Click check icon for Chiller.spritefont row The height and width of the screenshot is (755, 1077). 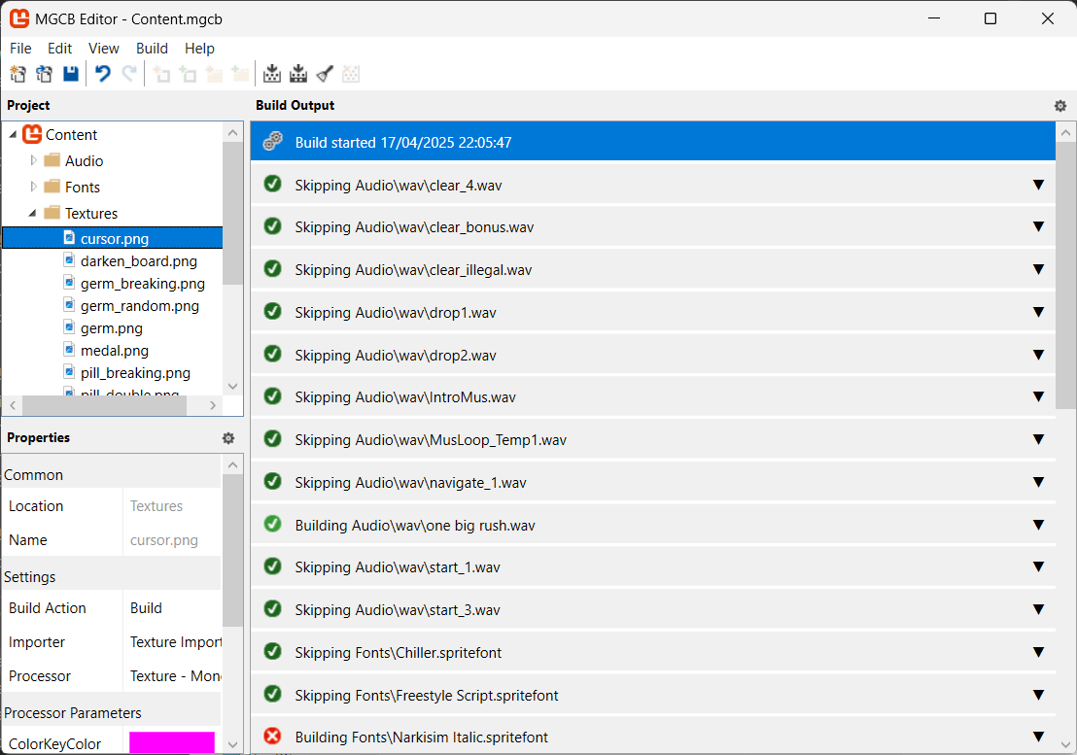[x=273, y=651]
